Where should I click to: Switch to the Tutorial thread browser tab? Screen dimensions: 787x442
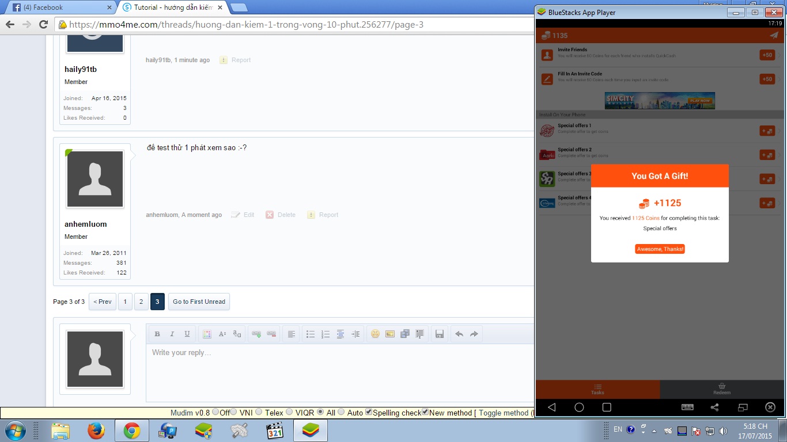click(173, 7)
